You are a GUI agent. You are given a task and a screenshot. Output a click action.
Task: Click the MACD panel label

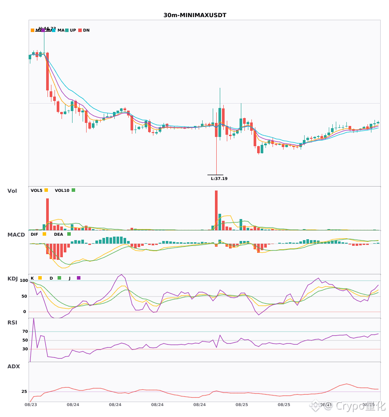pyautogui.click(x=16, y=234)
